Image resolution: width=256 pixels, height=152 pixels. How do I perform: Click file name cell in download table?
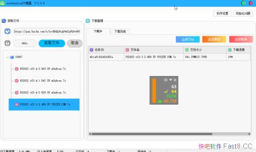(154, 57)
